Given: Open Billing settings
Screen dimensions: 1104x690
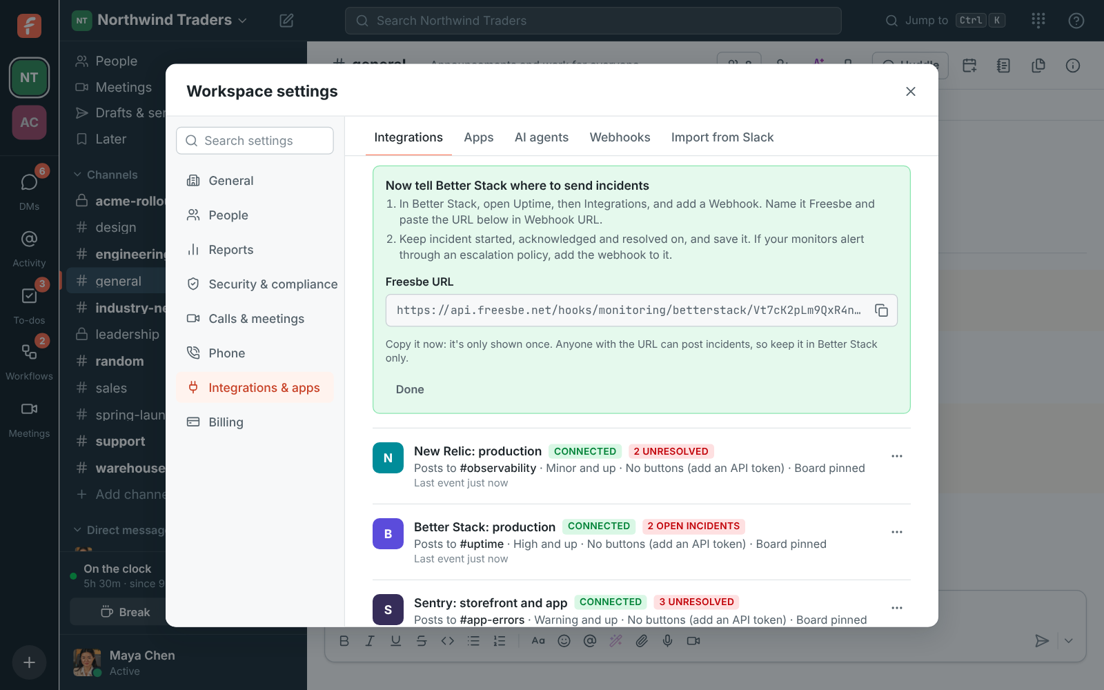Looking at the screenshot, I should click(x=255, y=422).
